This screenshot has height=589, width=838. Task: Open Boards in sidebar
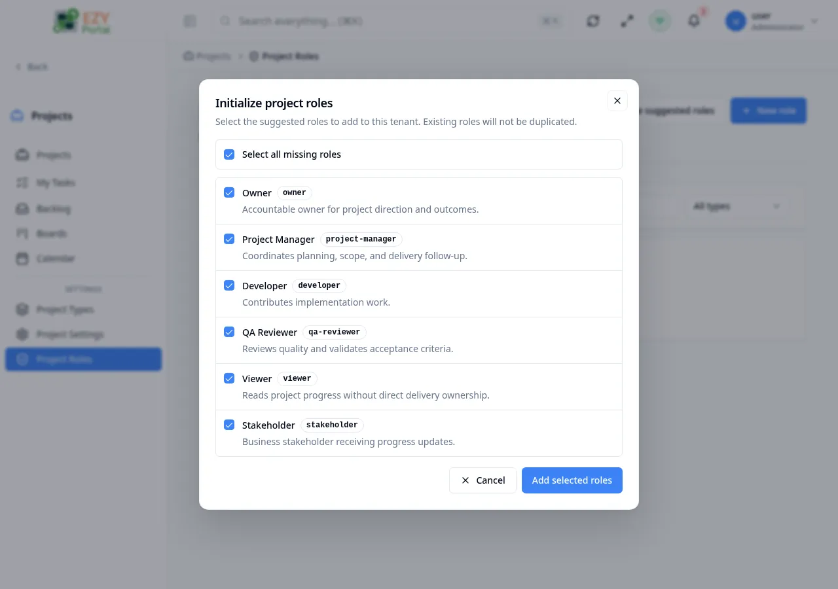coord(83,234)
